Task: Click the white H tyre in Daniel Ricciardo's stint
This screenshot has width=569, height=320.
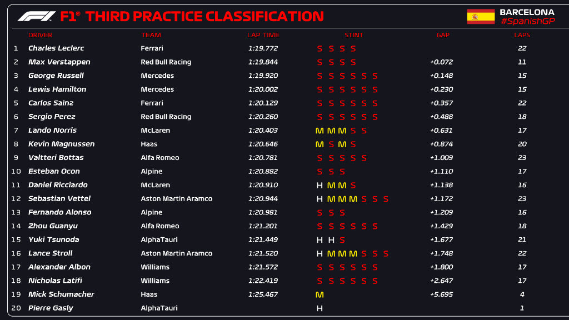Action: tap(320, 185)
